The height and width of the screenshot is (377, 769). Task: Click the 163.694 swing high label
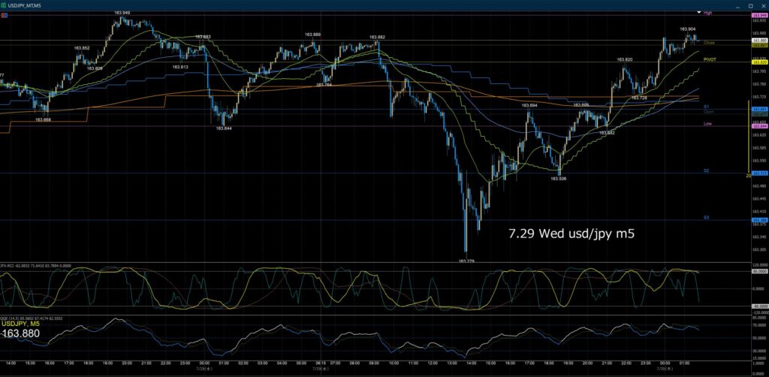(529, 105)
